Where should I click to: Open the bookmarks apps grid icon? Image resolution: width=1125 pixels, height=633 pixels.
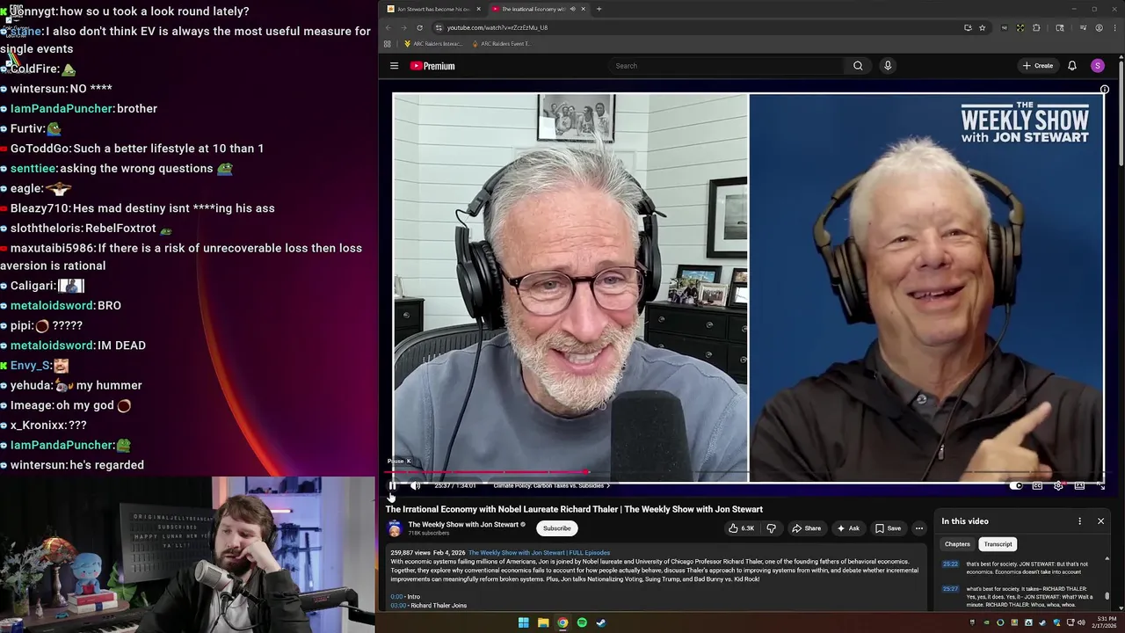point(388,43)
